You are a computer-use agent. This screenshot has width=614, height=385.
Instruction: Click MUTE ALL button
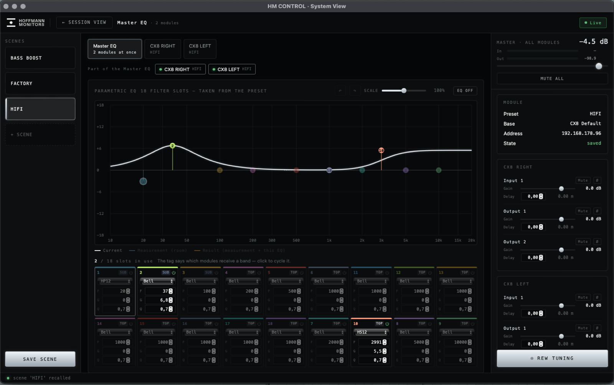point(552,79)
